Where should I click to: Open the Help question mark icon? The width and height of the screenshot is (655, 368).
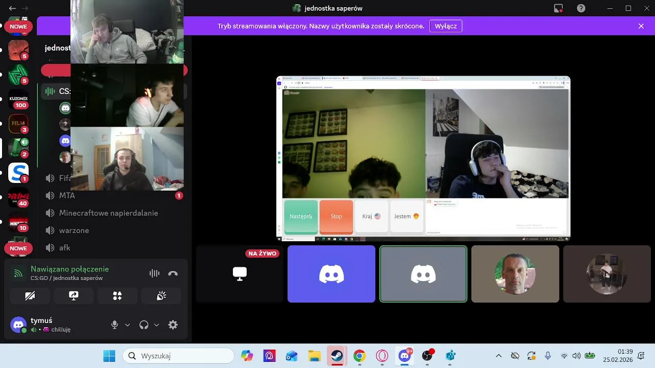pos(581,8)
